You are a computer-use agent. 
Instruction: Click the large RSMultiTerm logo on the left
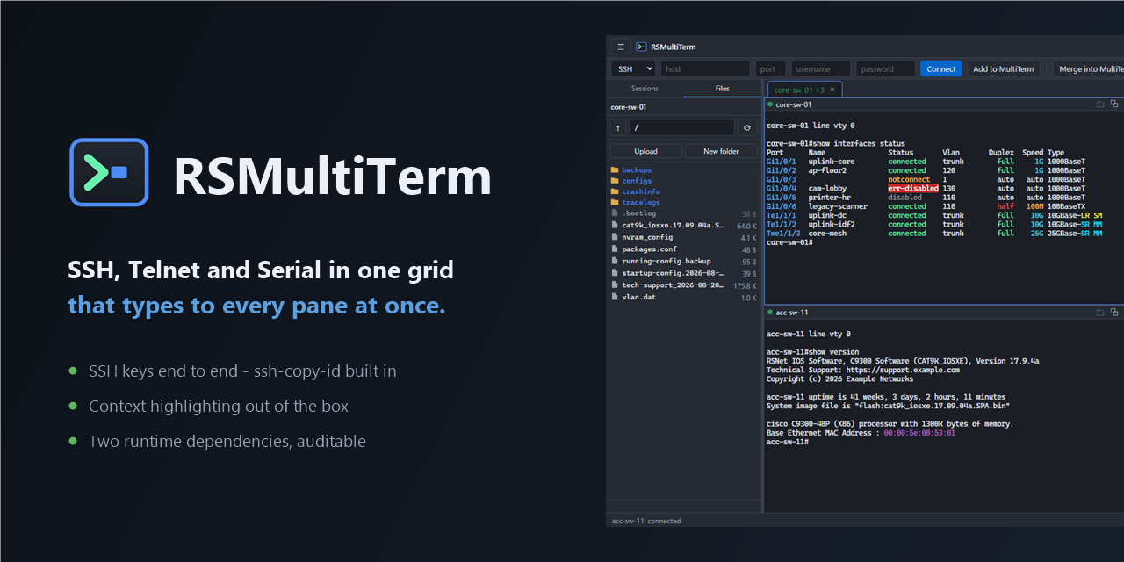click(x=109, y=172)
